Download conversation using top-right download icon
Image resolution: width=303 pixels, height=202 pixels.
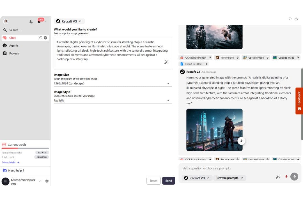pos(296,19)
